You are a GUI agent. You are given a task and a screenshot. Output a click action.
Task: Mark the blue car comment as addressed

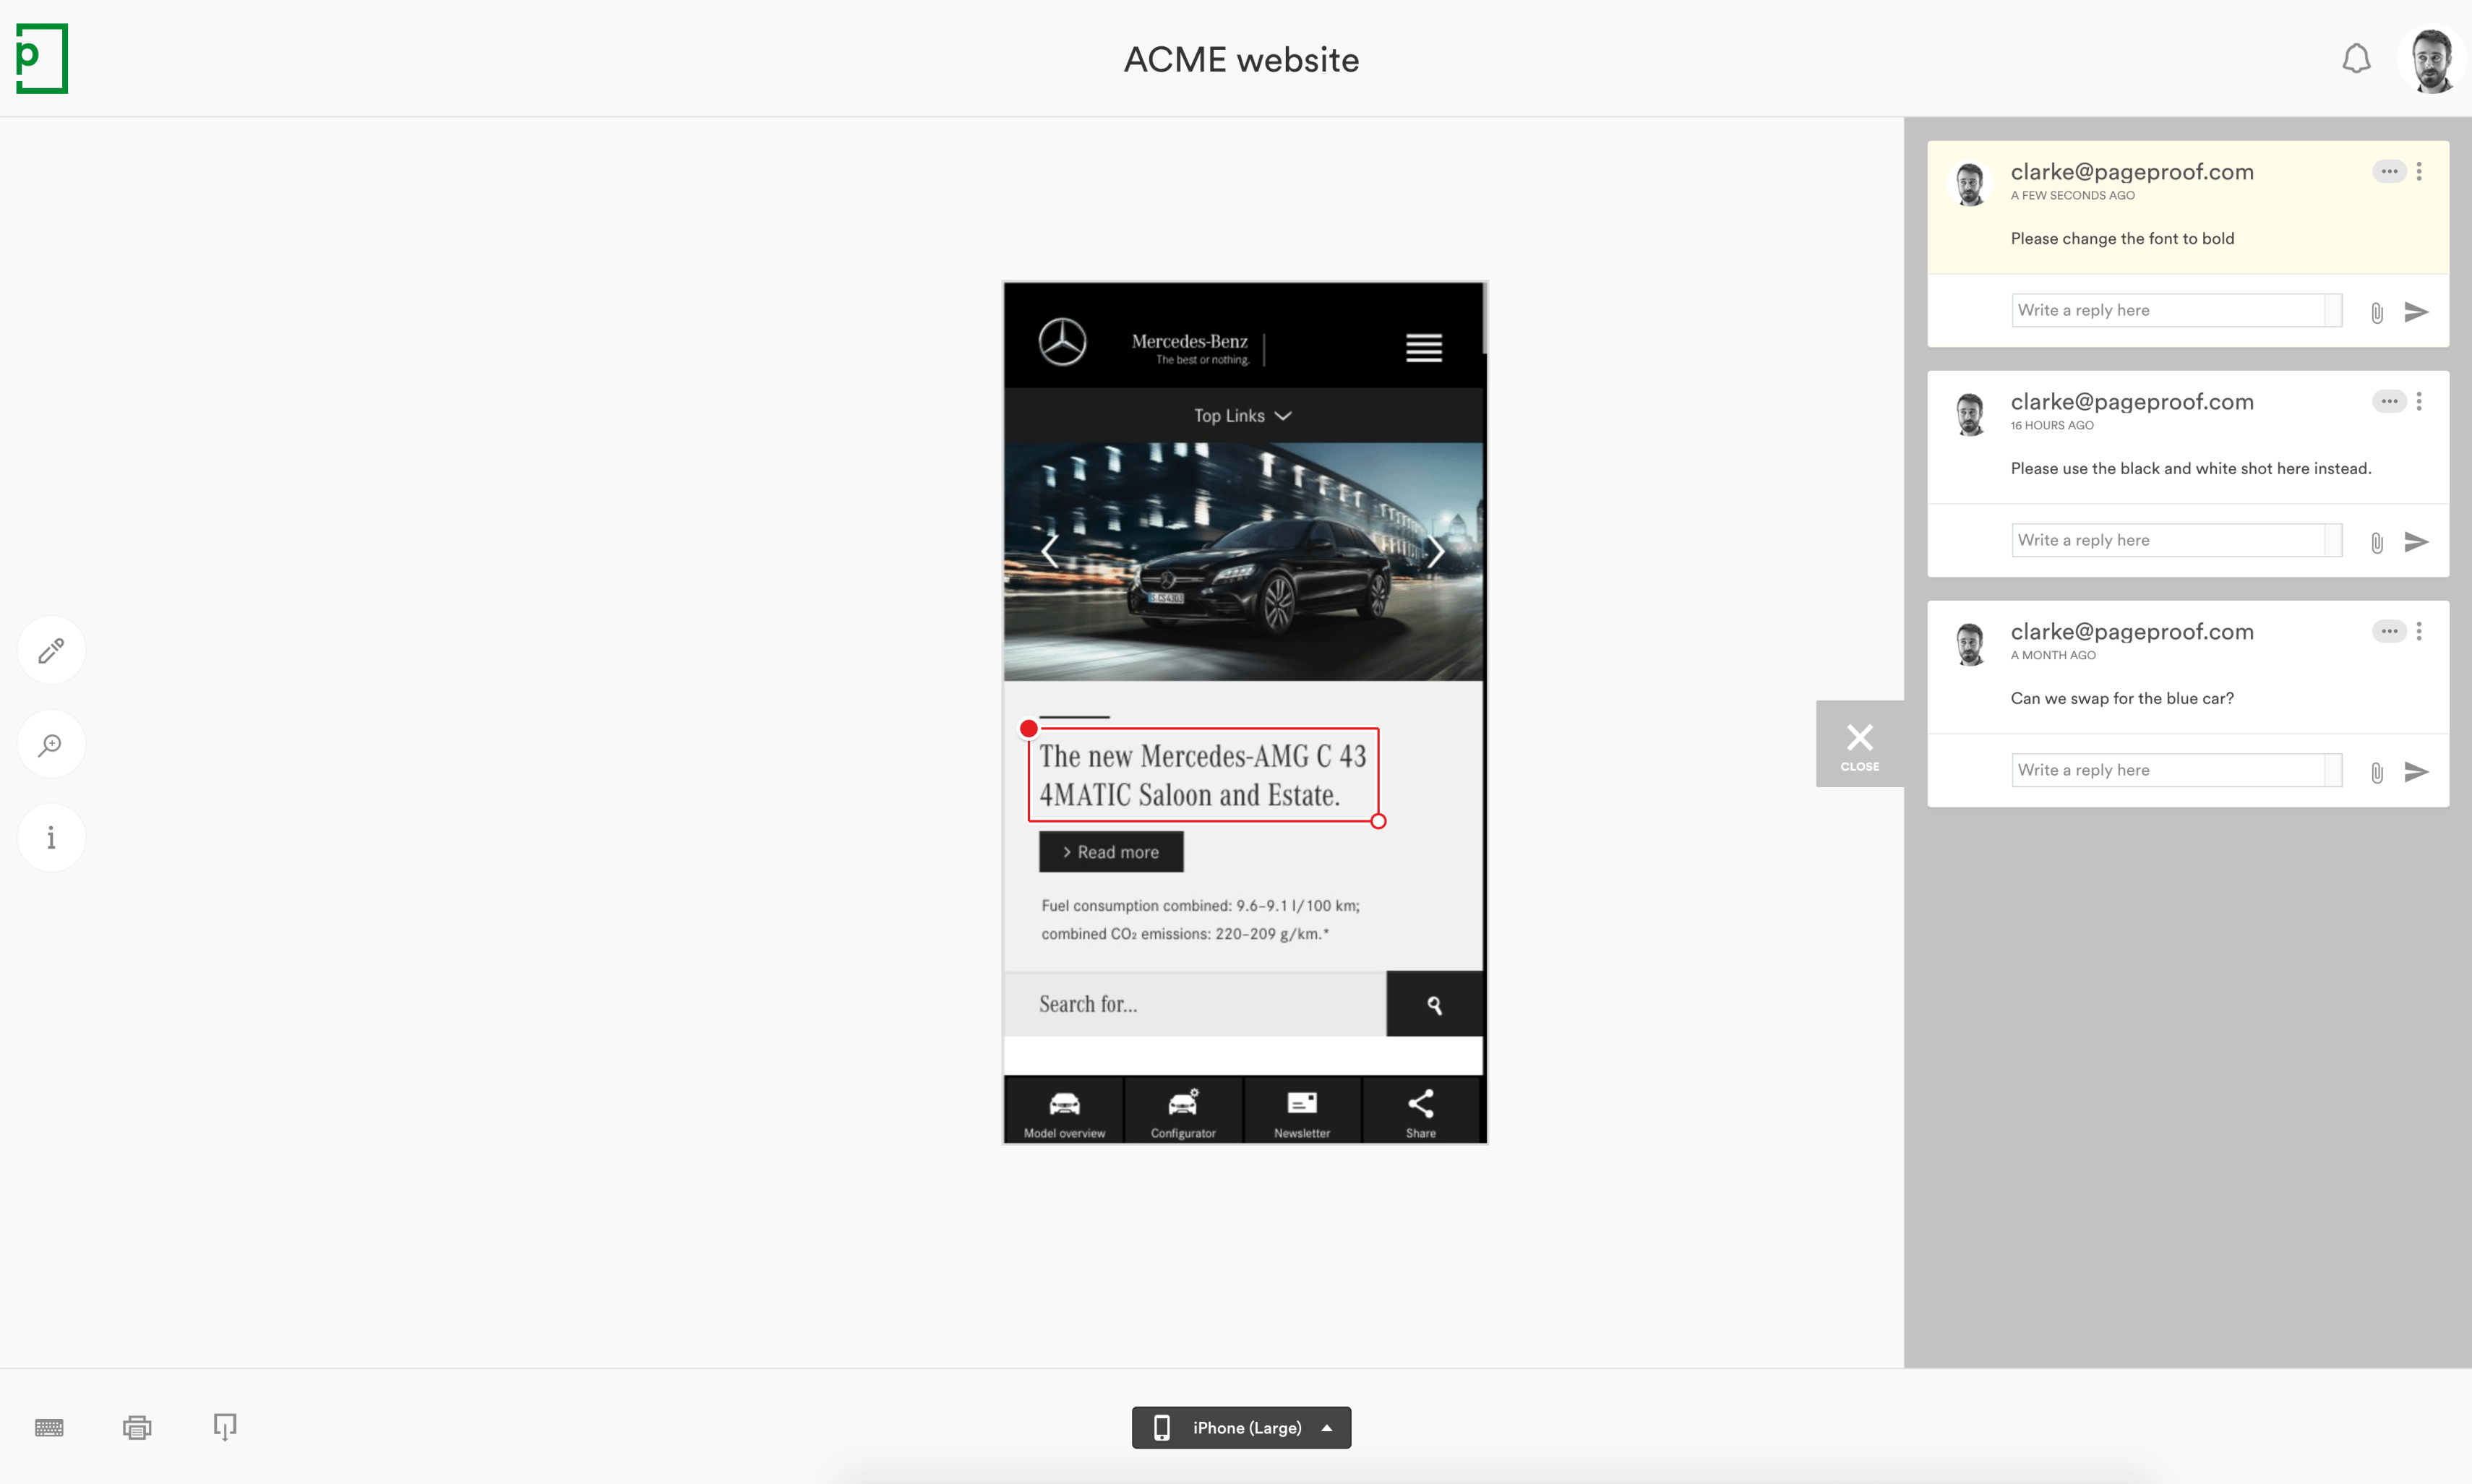pos(2389,631)
